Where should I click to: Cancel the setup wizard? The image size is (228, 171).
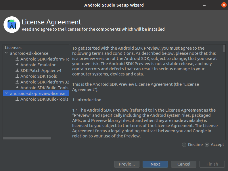click(184, 164)
